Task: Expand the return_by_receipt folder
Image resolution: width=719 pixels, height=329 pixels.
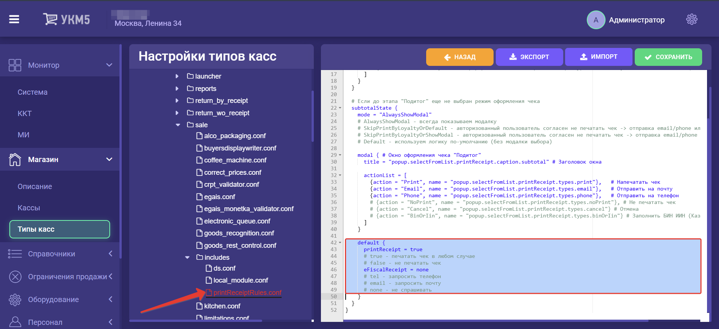Action: [177, 100]
